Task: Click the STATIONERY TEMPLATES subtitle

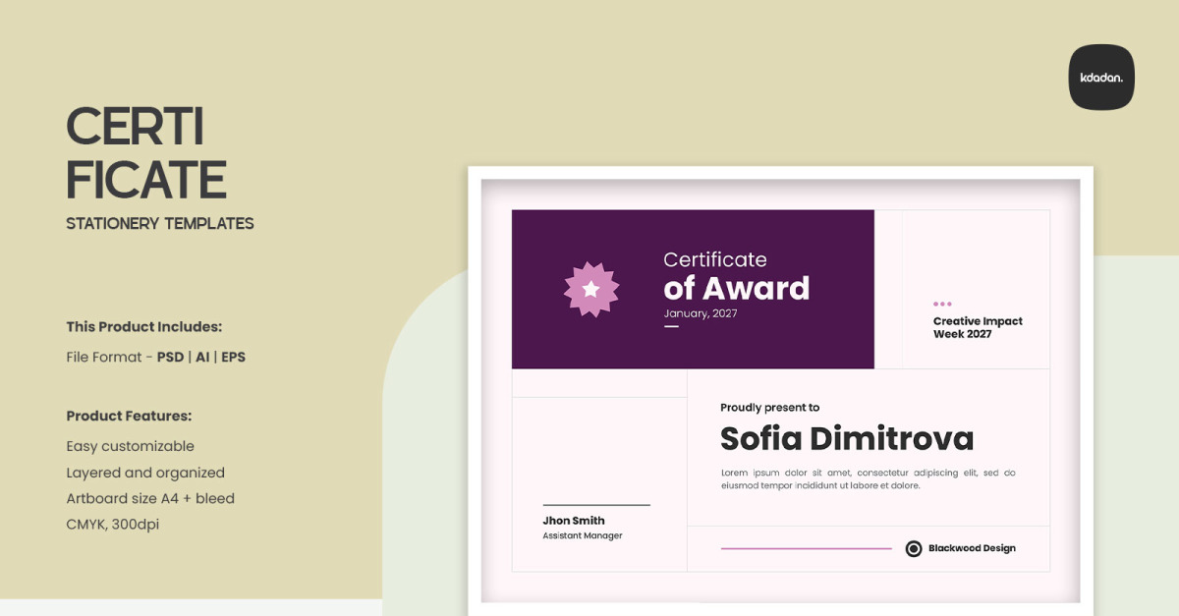Action: [160, 223]
